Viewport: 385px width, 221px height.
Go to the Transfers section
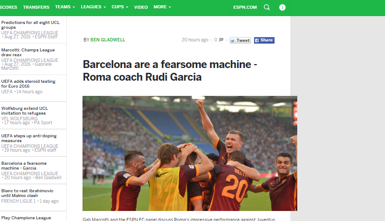pos(36,7)
